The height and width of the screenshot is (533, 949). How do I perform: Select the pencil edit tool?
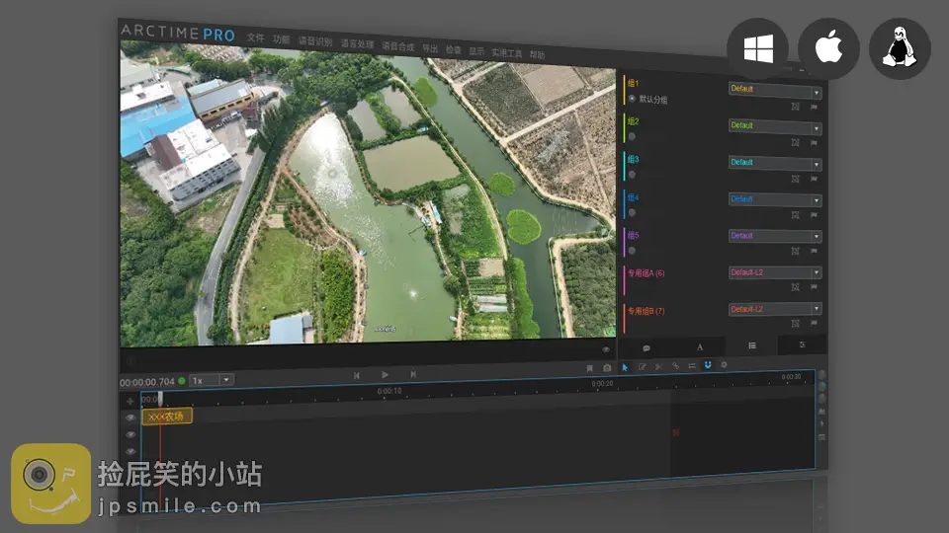pyautogui.click(x=642, y=366)
